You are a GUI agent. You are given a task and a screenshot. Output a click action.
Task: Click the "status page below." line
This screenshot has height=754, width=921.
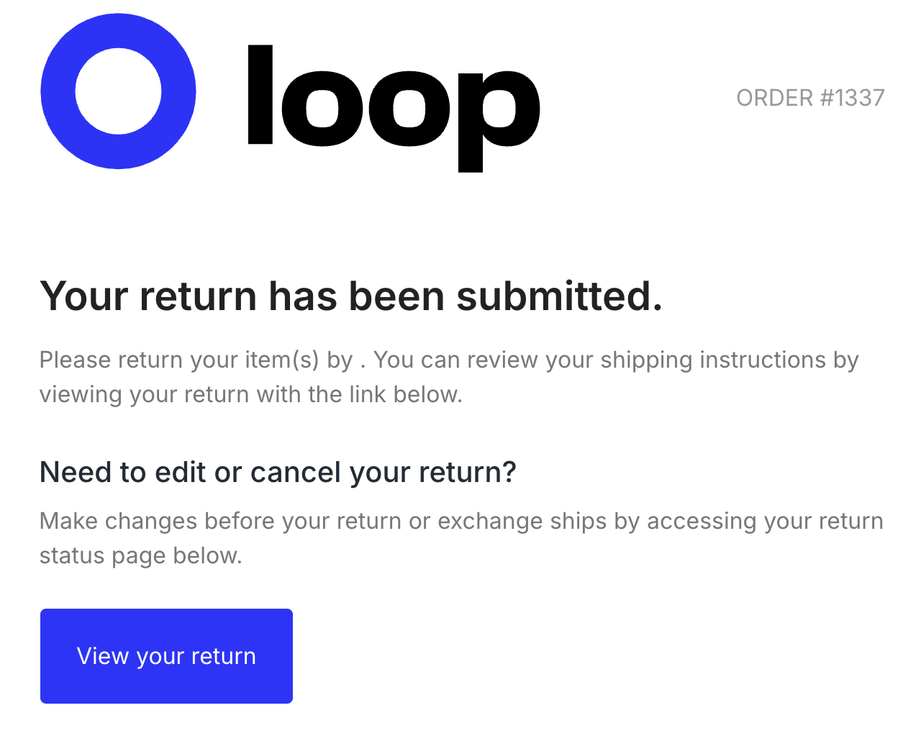[140, 555]
